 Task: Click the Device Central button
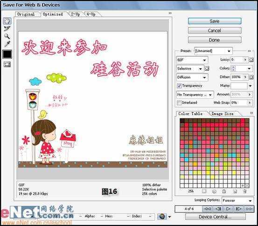click(215, 217)
